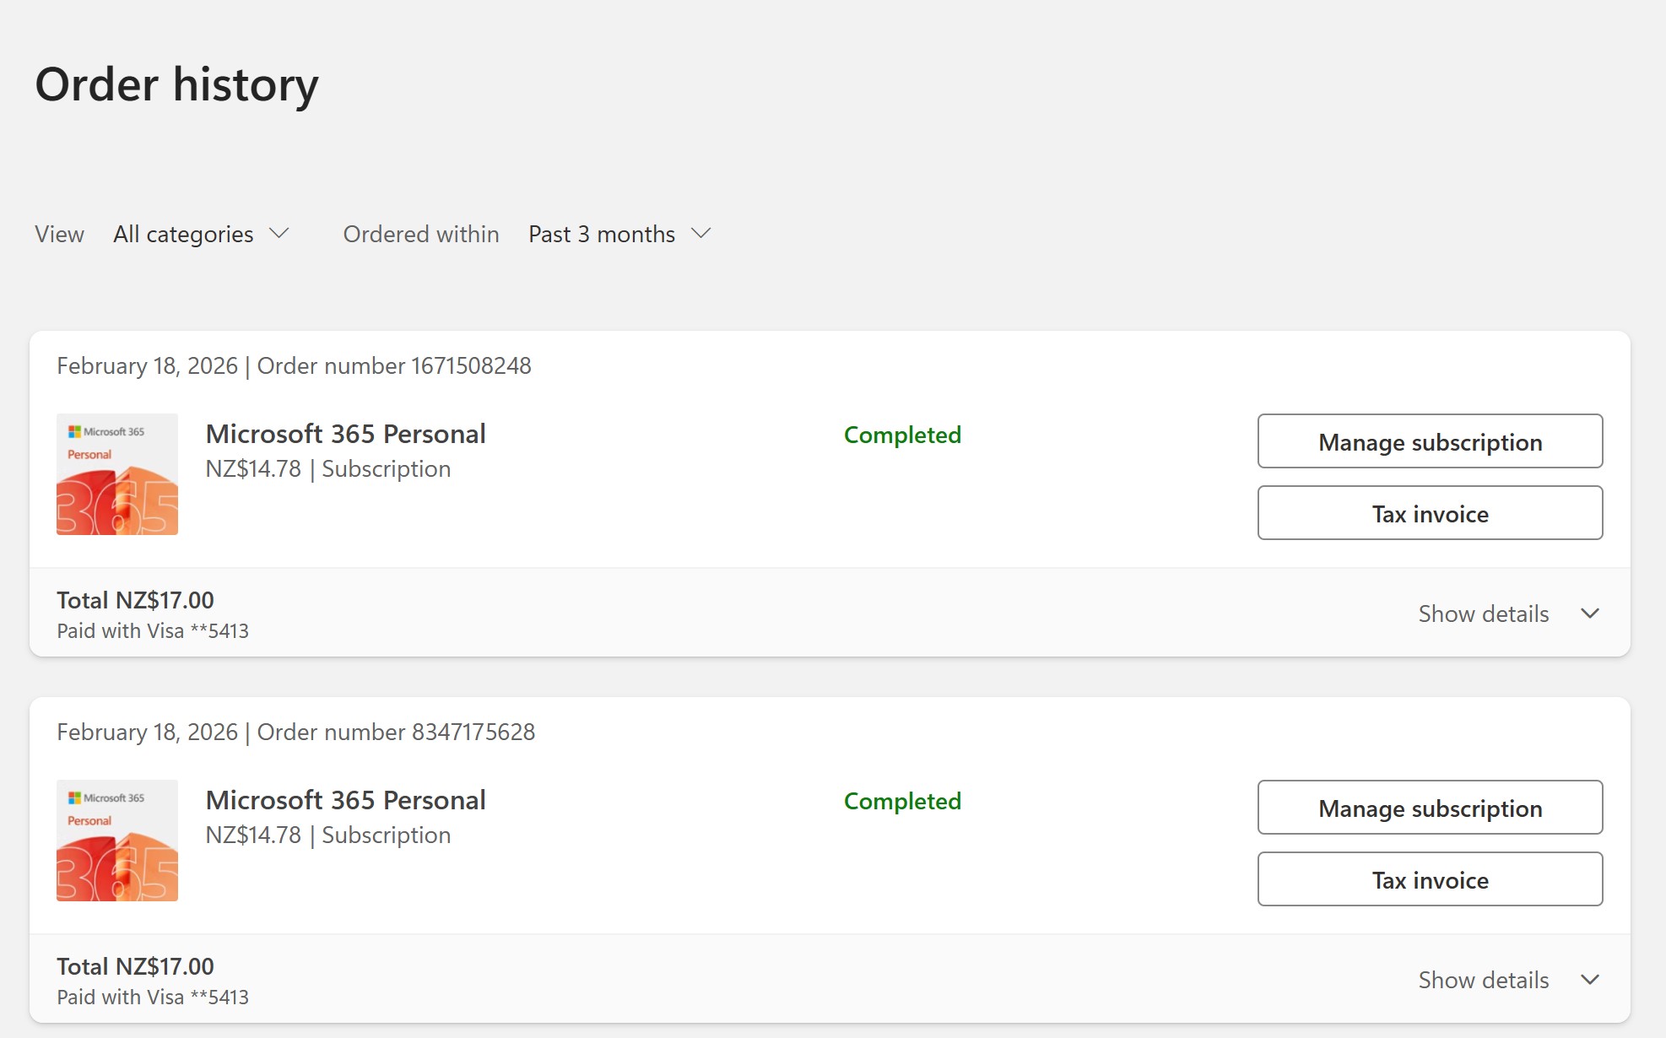The height and width of the screenshot is (1038, 1666).
Task: Click the Microsoft 365 Personal image for order 1671508248
Action: click(117, 474)
